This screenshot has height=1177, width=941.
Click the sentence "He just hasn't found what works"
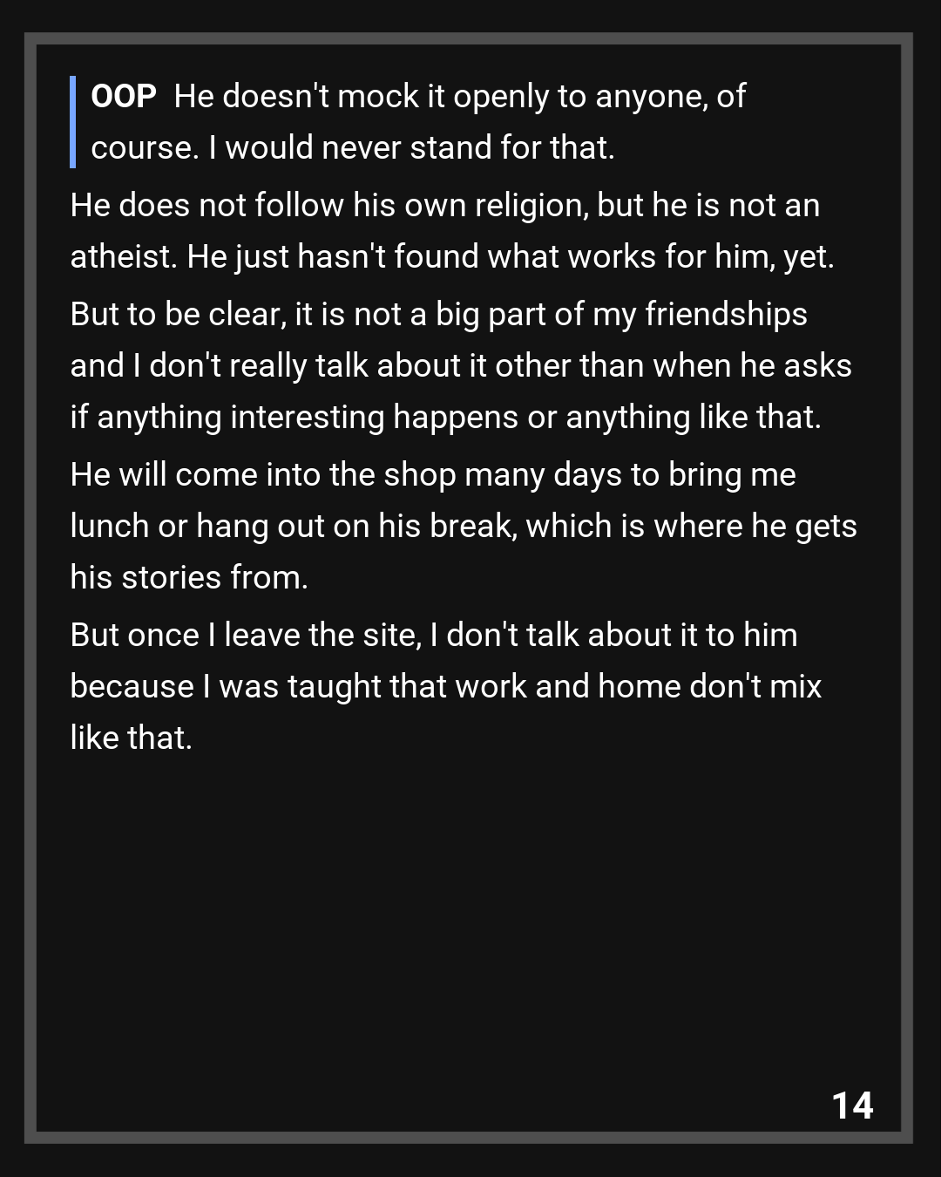pos(511,256)
